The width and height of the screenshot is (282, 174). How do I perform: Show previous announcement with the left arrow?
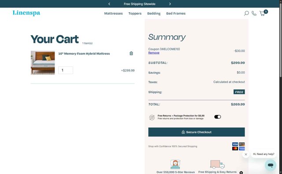pos(109,4)
